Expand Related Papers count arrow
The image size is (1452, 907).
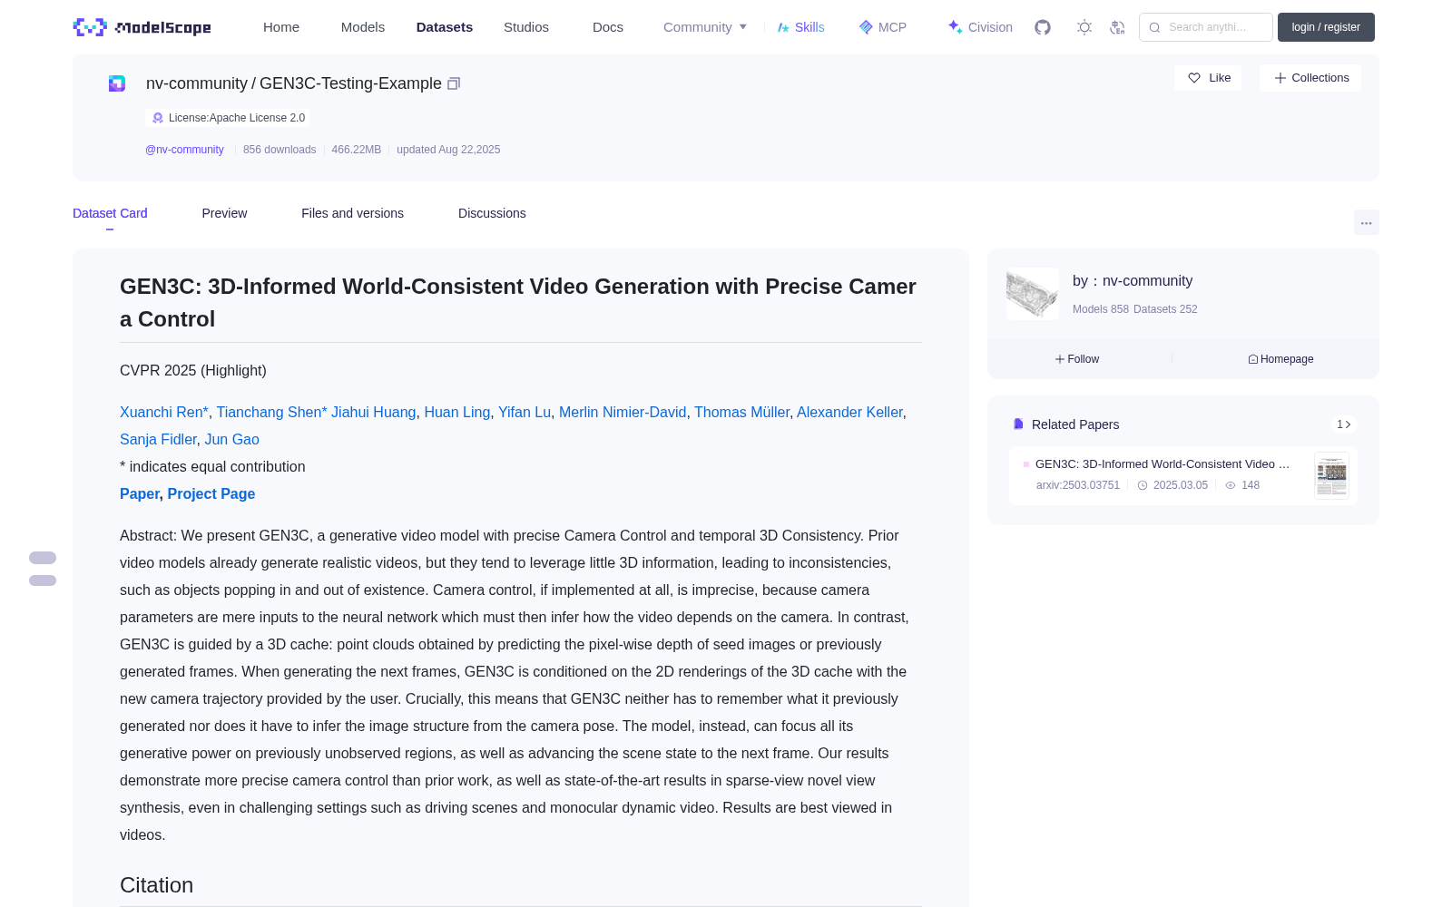point(1344,424)
